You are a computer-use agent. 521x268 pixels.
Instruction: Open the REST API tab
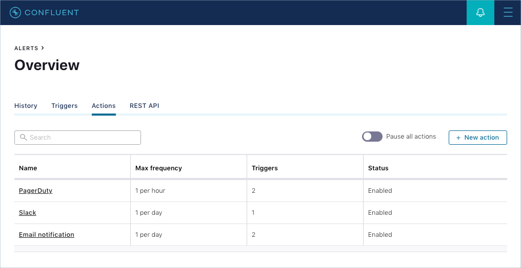tap(144, 106)
